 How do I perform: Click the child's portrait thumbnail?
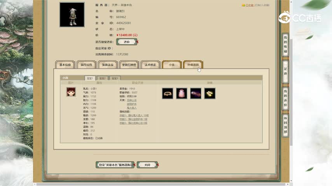coord(71,92)
